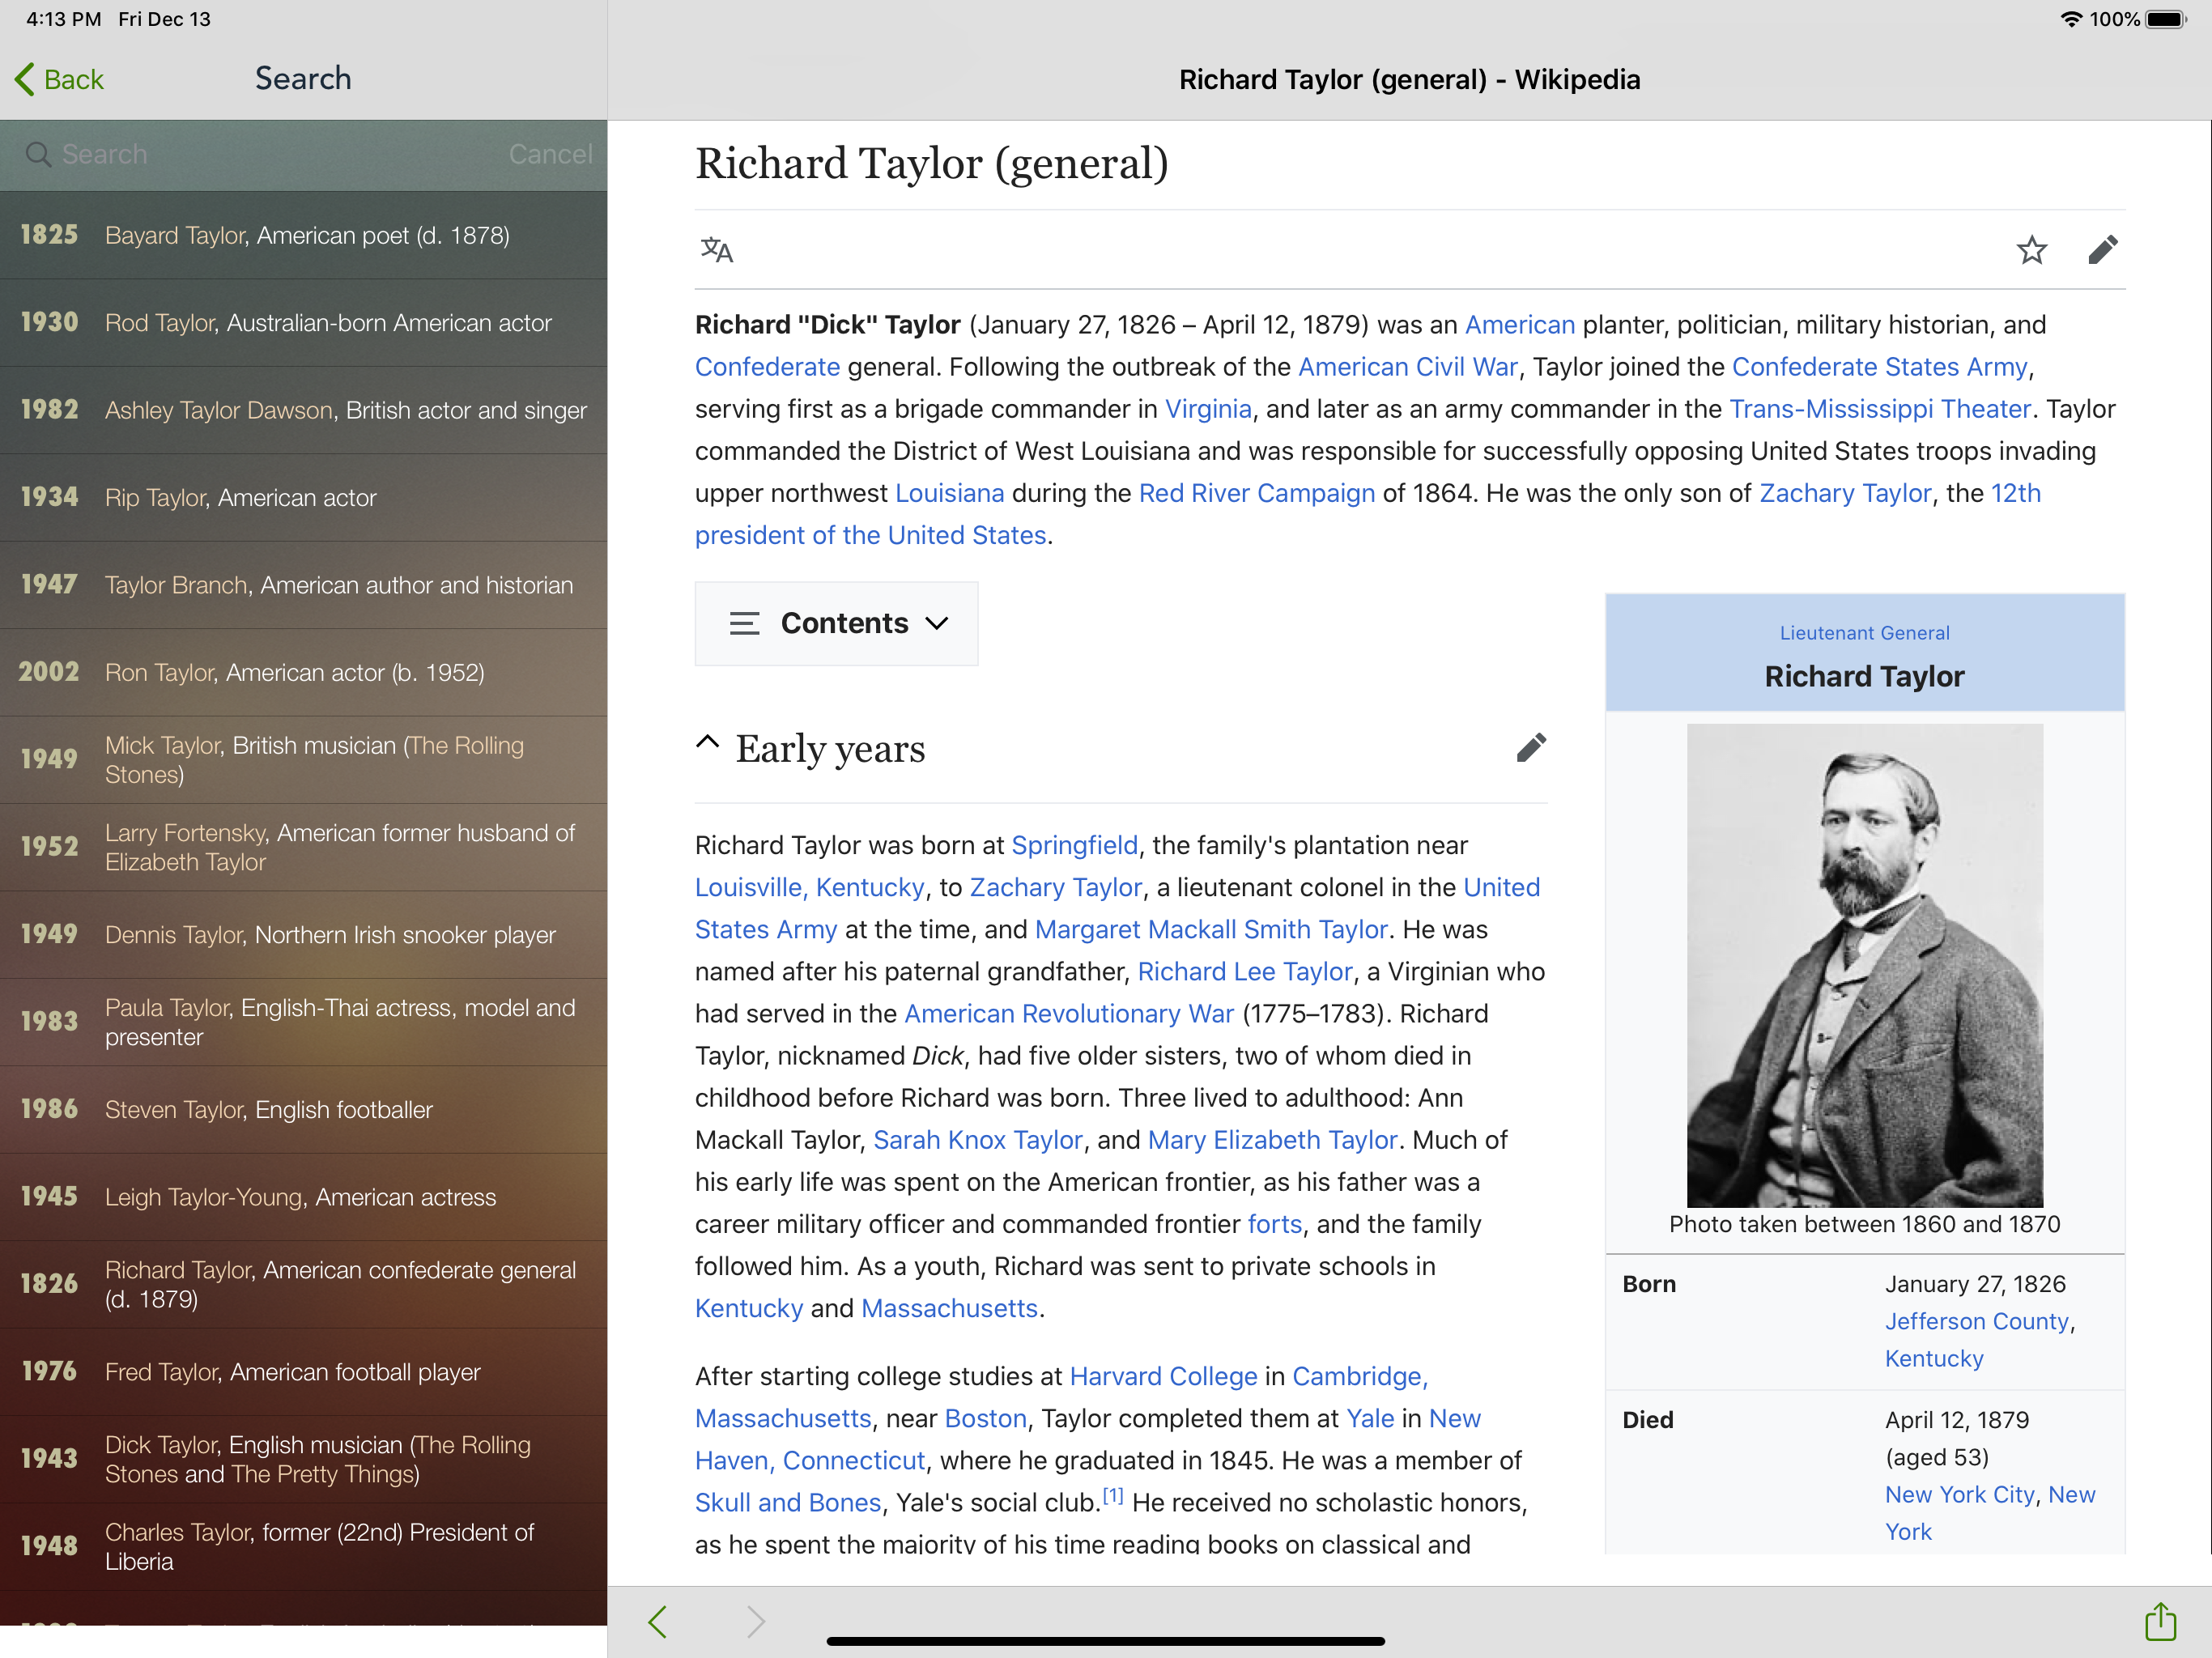Viewport: 2212px width, 1658px height.
Task: Follow the Yale link
Action: tap(1370, 1418)
